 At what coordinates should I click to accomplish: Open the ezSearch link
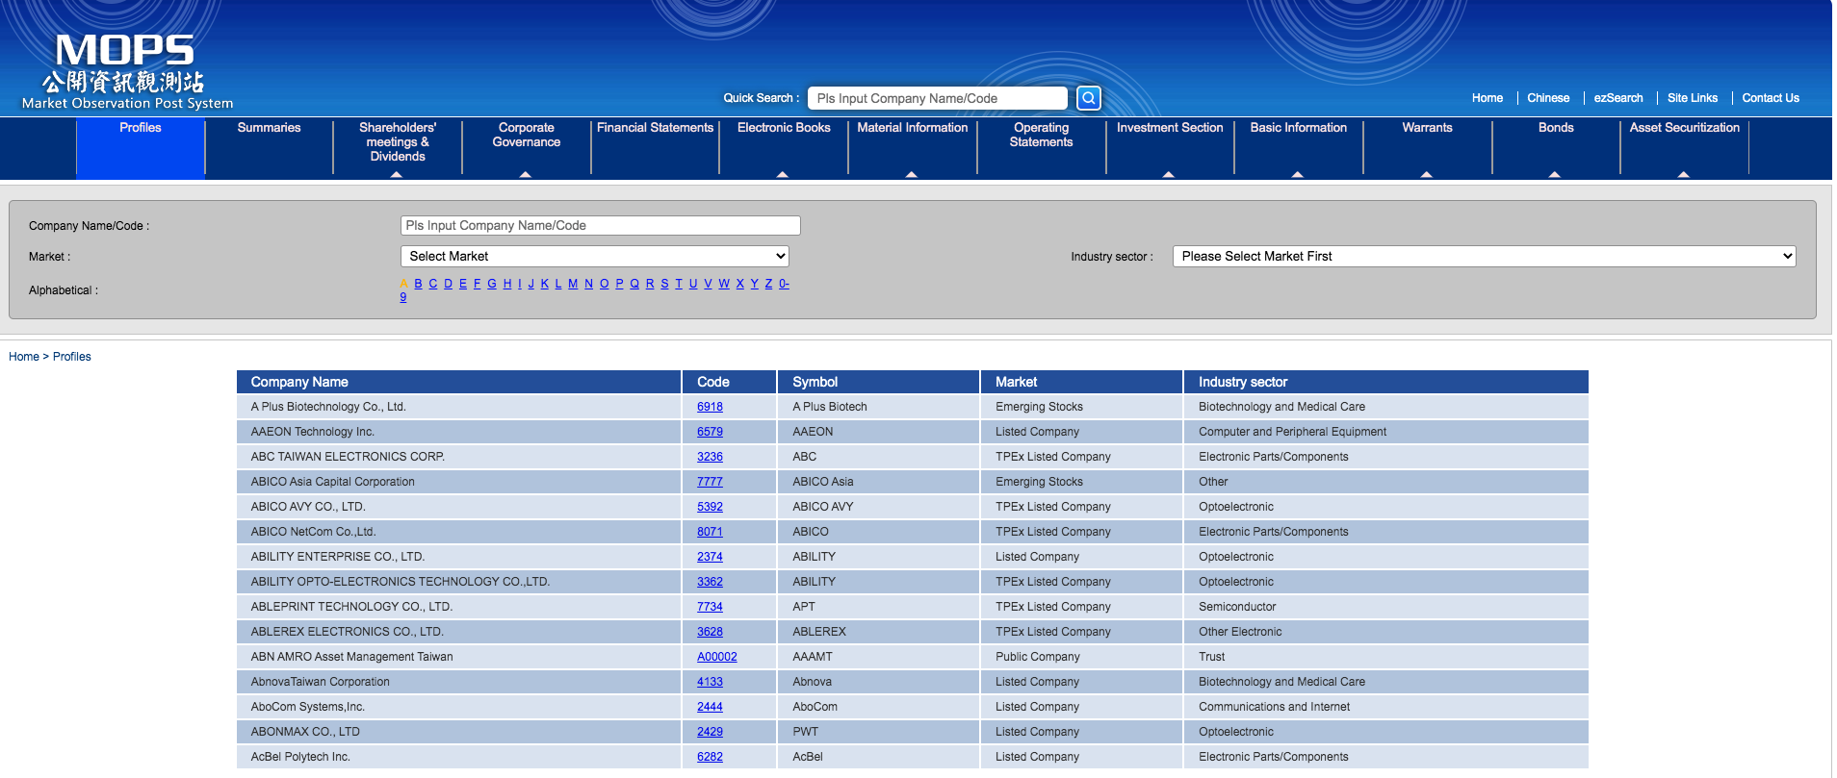click(1617, 98)
